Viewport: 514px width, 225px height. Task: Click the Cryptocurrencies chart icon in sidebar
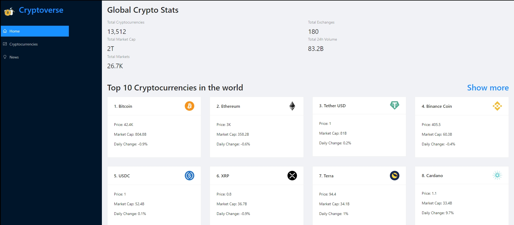pyautogui.click(x=5, y=44)
